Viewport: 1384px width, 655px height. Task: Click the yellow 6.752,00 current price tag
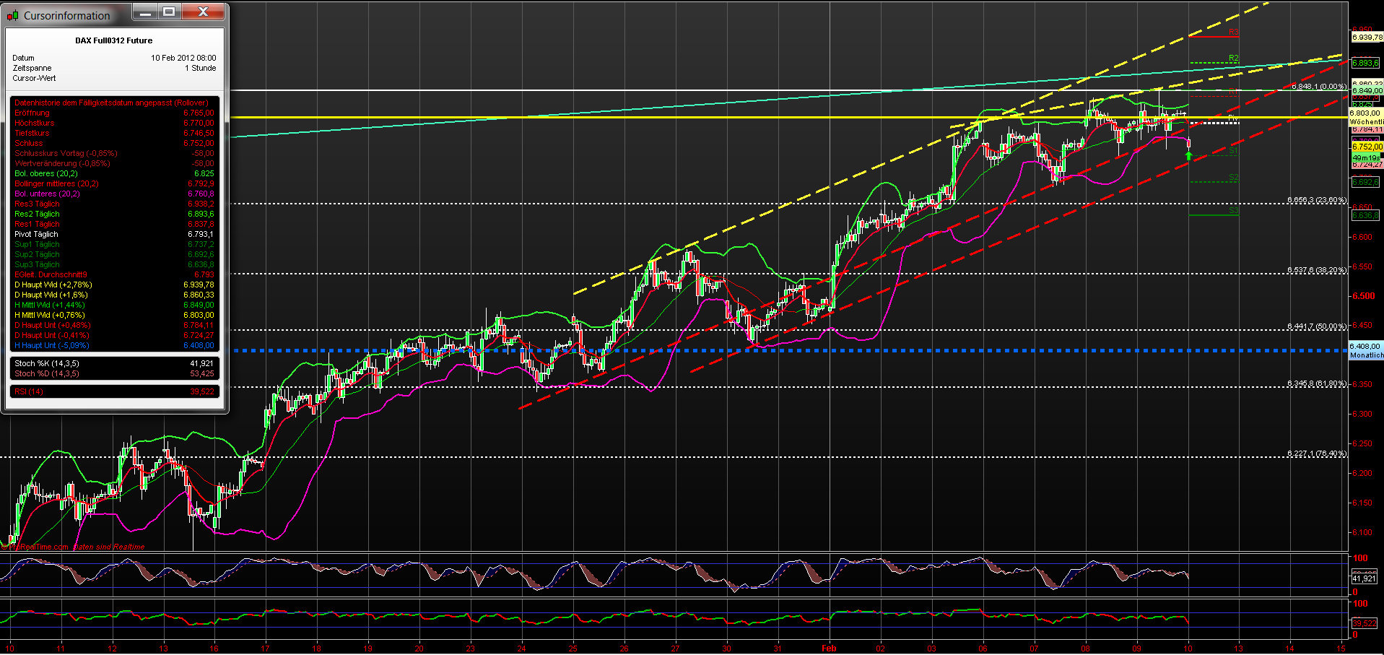(x=1367, y=147)
